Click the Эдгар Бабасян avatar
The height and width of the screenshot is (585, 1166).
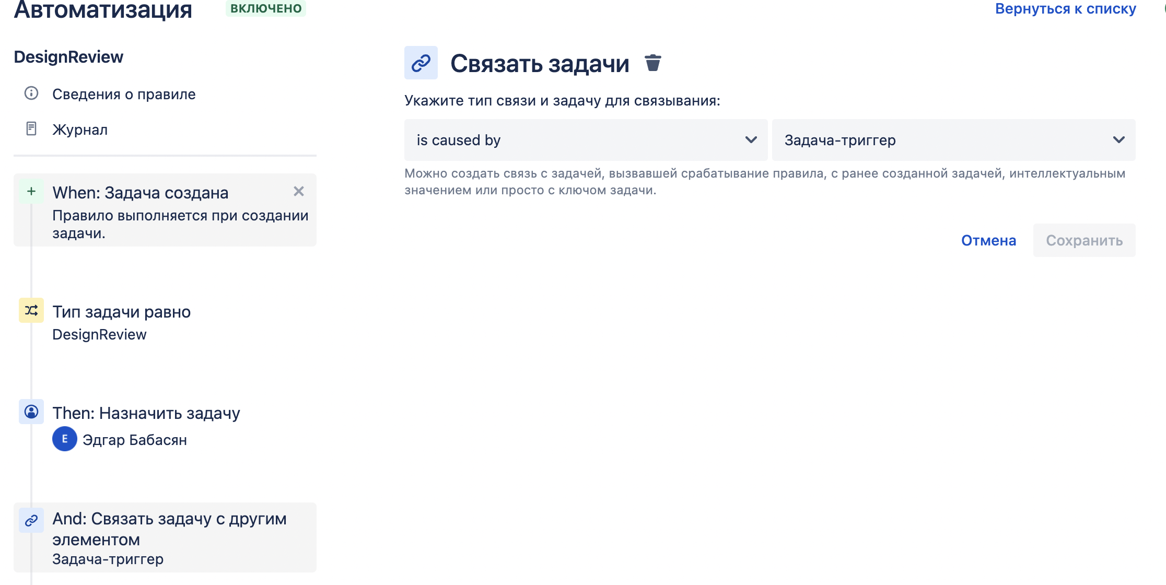pyautogui.click(x=65, y=439)
